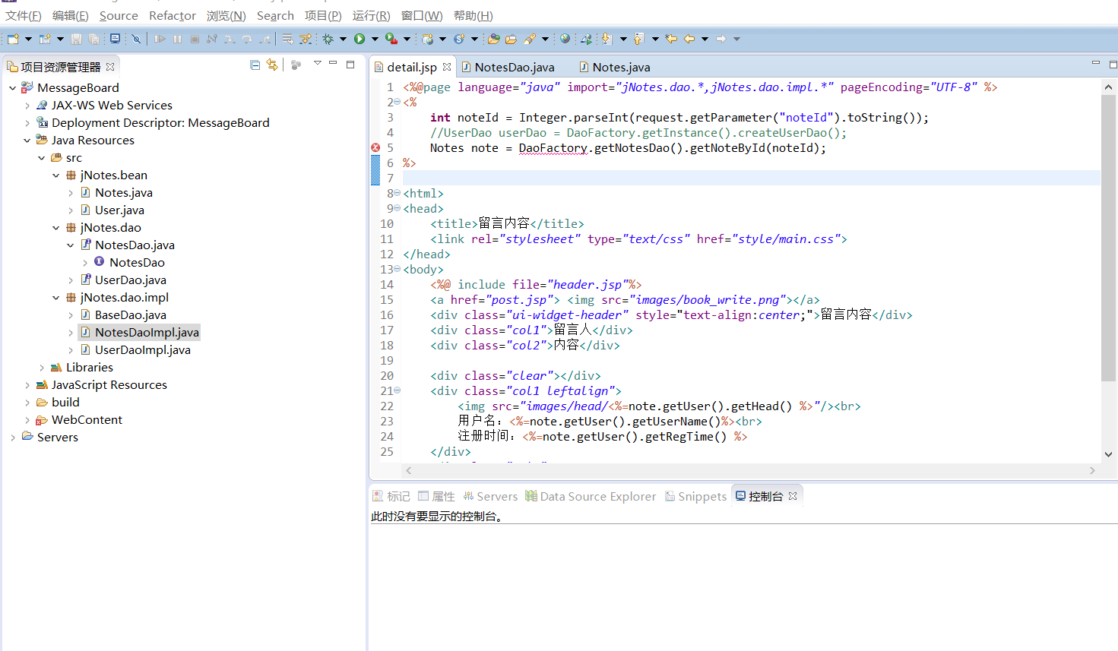Viewport: 1118px width, 651px height.
Task: Place cursor on line 7 of detail.jsp
Action: coord(751,179)
